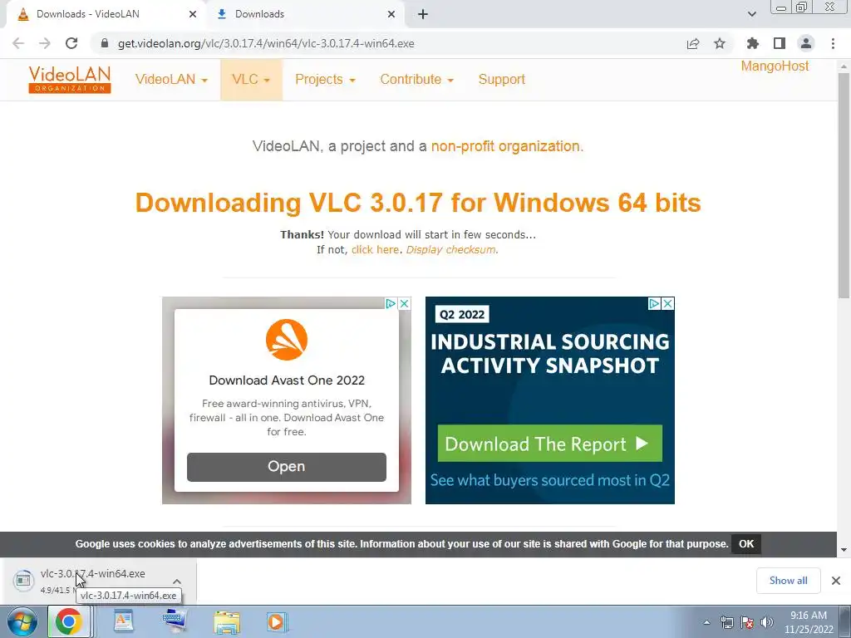Click Show all downloads button

pyautogui.click(x=788, y=581)
